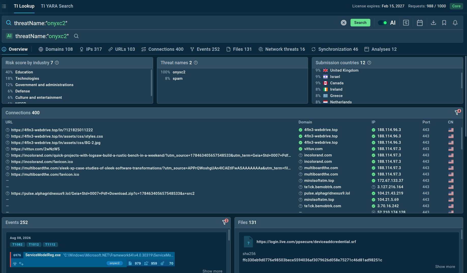Click the registry events icon showing 959
The width and height of the screenshot is (467, 273).
(146, 263)
